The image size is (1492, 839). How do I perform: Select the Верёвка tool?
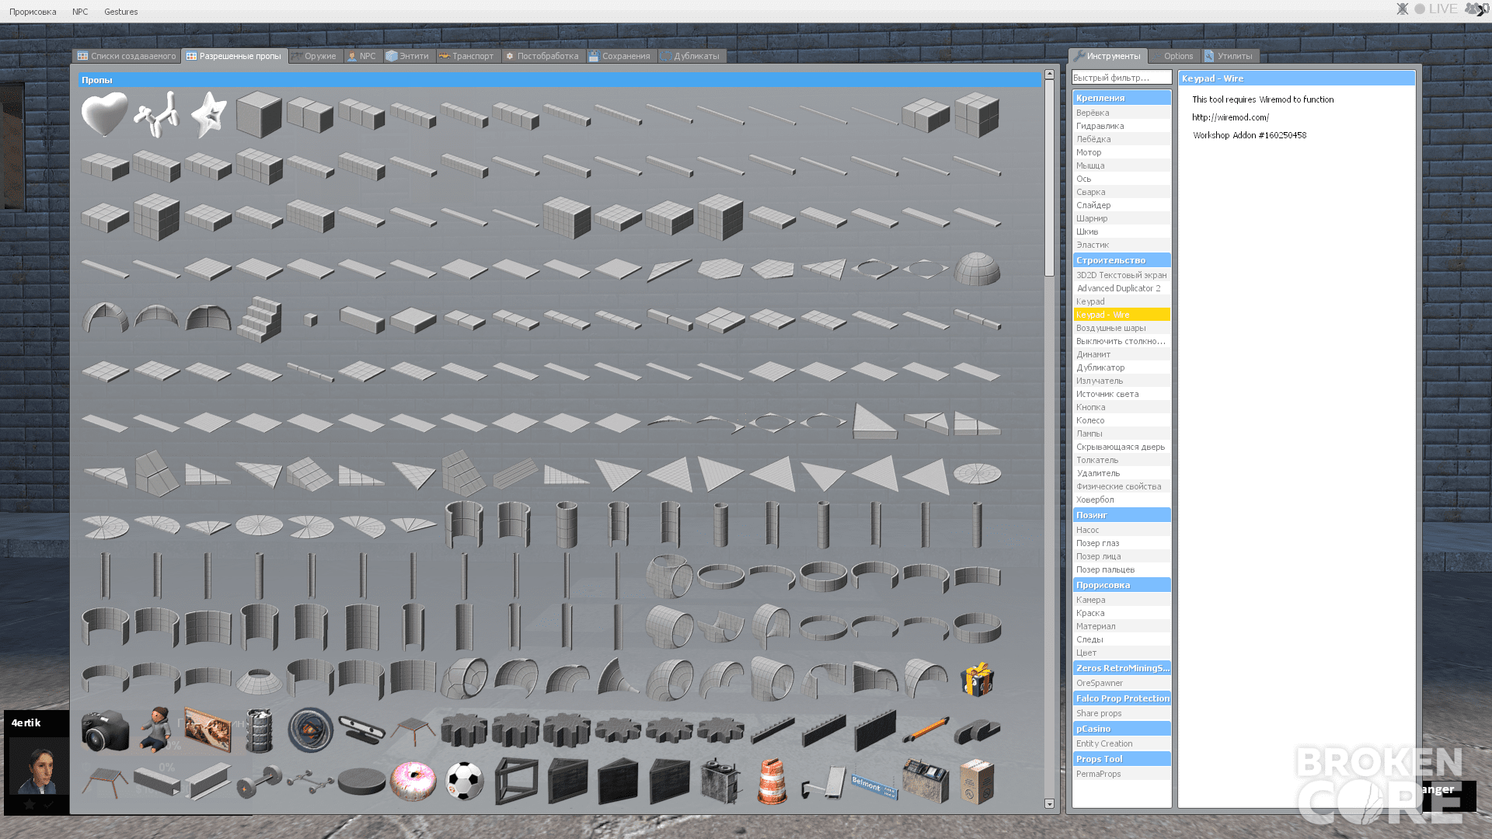1121,113
